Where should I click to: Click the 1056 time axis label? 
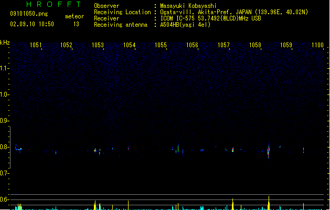point(192,45)
